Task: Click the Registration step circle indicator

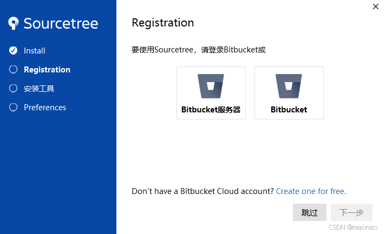Action: click(x=14, y=69)
